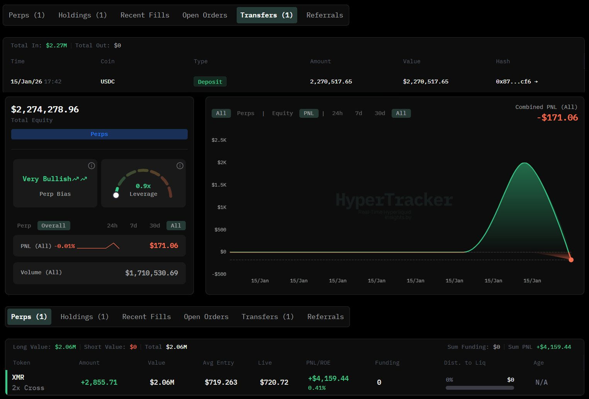Screen dimensions: 589x399
Task: Click the blue Perps equity bar
Action: [99, 134]
